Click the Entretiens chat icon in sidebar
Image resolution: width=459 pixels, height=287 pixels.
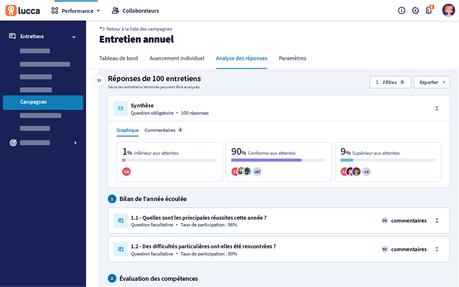12,36
